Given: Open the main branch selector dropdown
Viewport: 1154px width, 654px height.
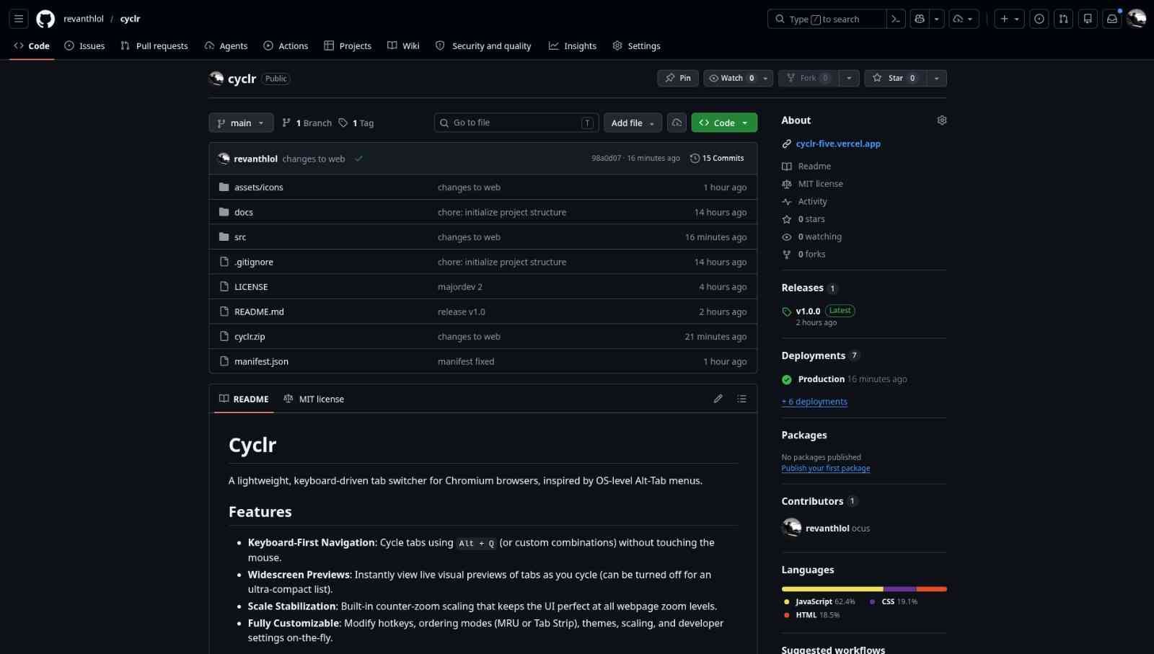Looking at the screenshot, I should coord(241,123).
